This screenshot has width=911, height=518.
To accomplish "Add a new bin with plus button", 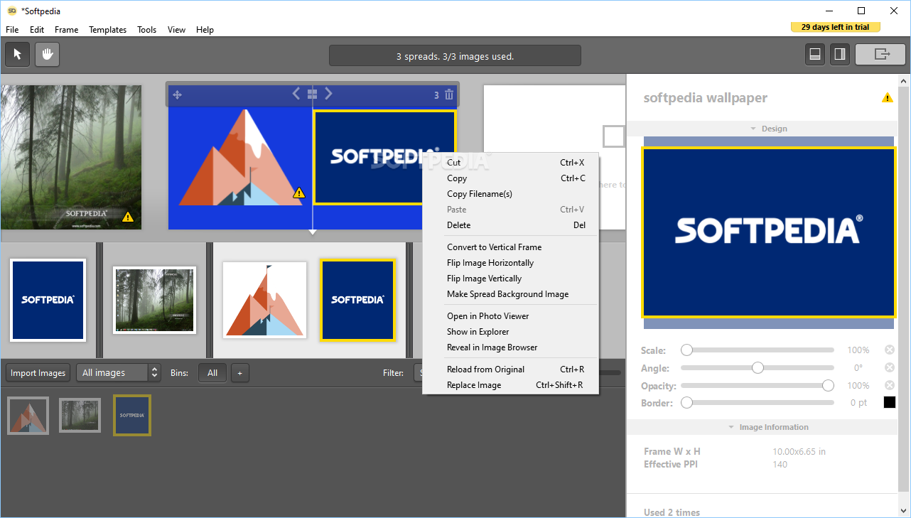I will (239, 372).
